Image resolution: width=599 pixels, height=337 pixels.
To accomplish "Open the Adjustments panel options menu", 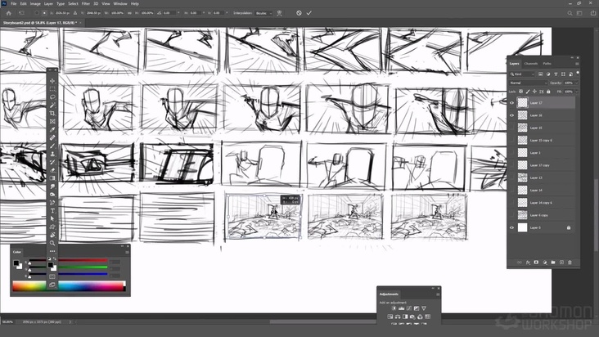I will pos(438,294).
